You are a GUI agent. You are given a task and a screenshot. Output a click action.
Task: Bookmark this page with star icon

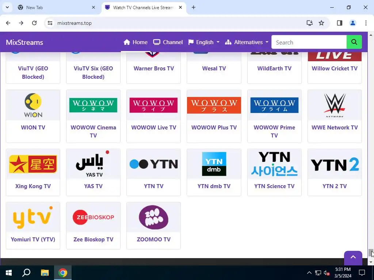point(321,23)
